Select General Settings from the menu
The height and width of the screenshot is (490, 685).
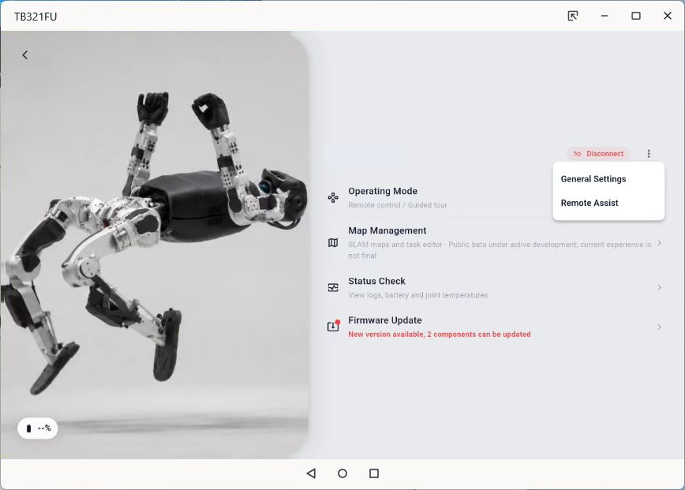[593, 179]
